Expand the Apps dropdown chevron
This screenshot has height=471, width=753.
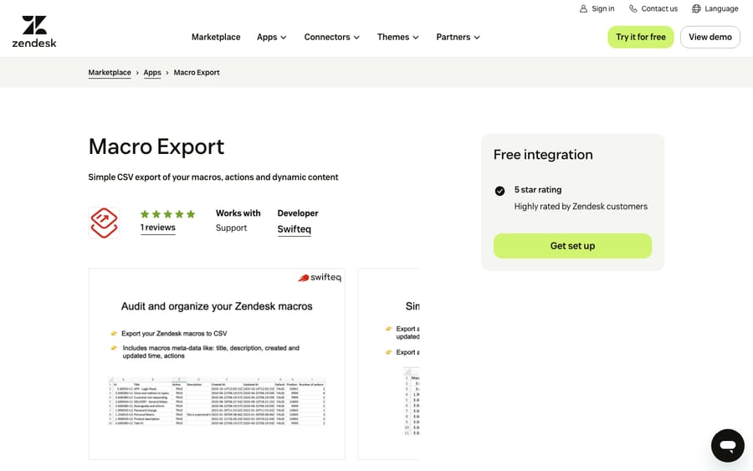pos(284,38)
